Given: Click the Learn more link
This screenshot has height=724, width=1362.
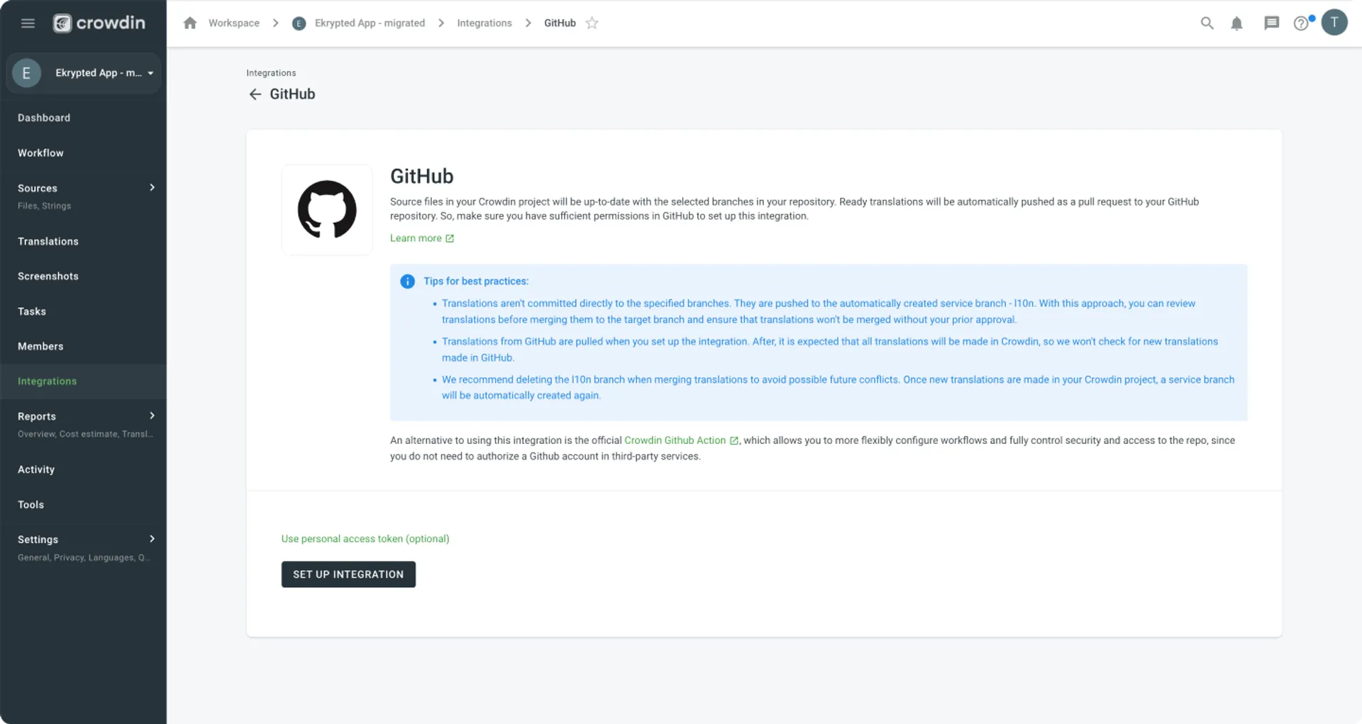Looking at the screenshot, I should (416, 239).
